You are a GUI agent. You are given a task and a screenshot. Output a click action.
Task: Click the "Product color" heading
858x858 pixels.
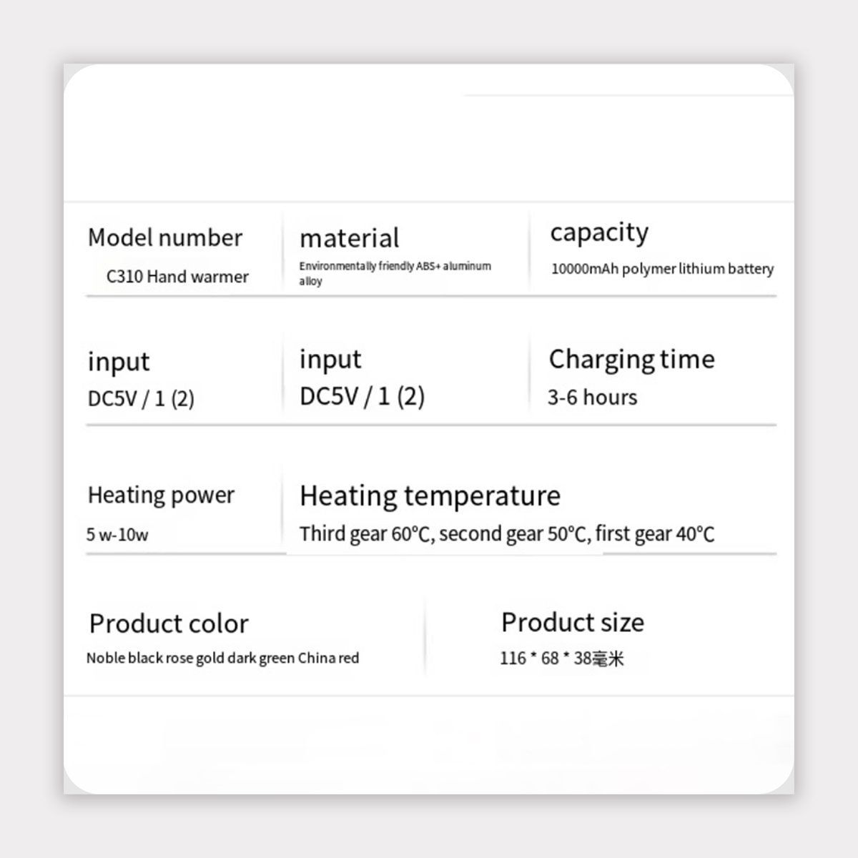click(169, 624)
